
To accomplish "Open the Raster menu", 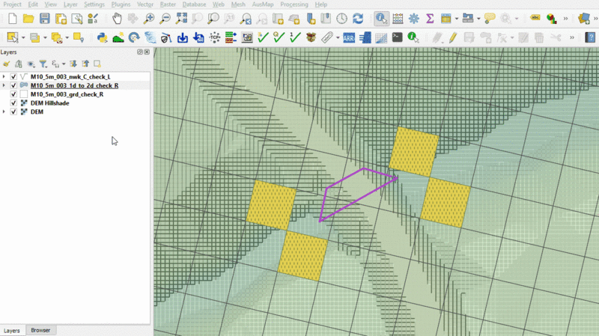I will click(x=169, y=4).
